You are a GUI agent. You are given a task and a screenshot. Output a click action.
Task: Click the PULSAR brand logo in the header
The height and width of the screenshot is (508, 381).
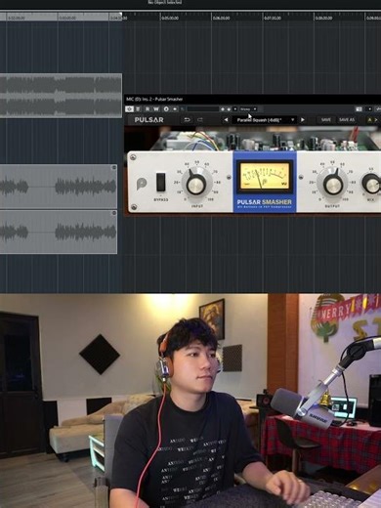tap(149, 120)
